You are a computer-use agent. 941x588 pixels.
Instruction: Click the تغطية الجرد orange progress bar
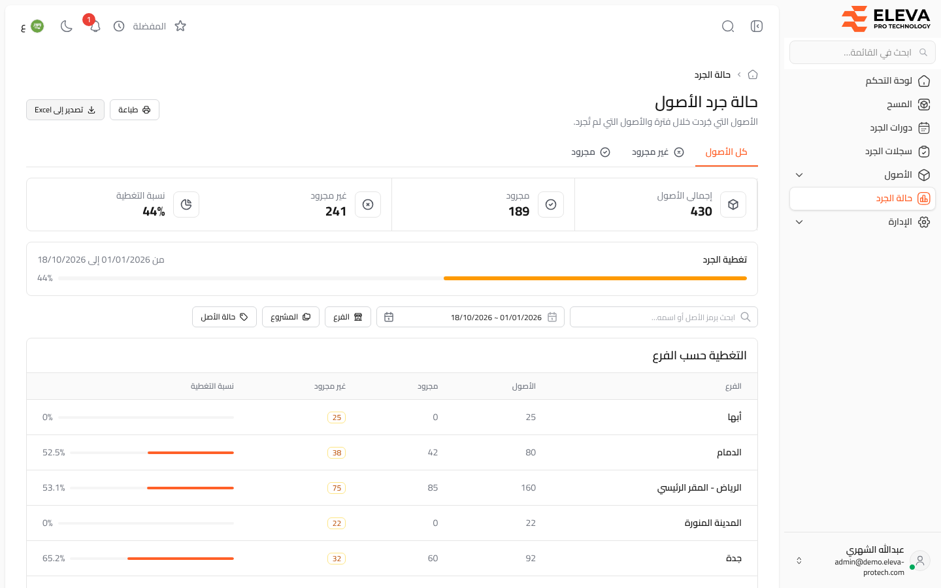(595, 278)
